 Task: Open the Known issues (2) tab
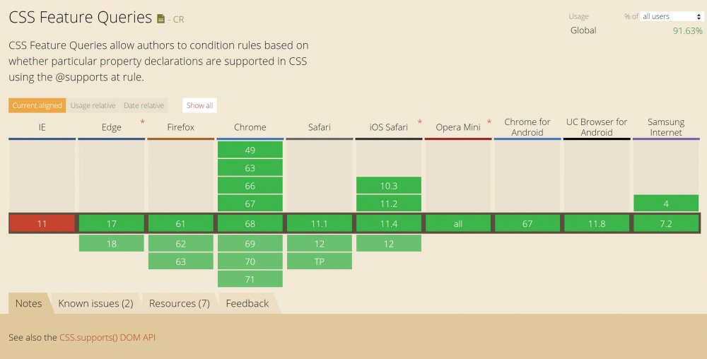pyautogui.click(x=95, y=304)
